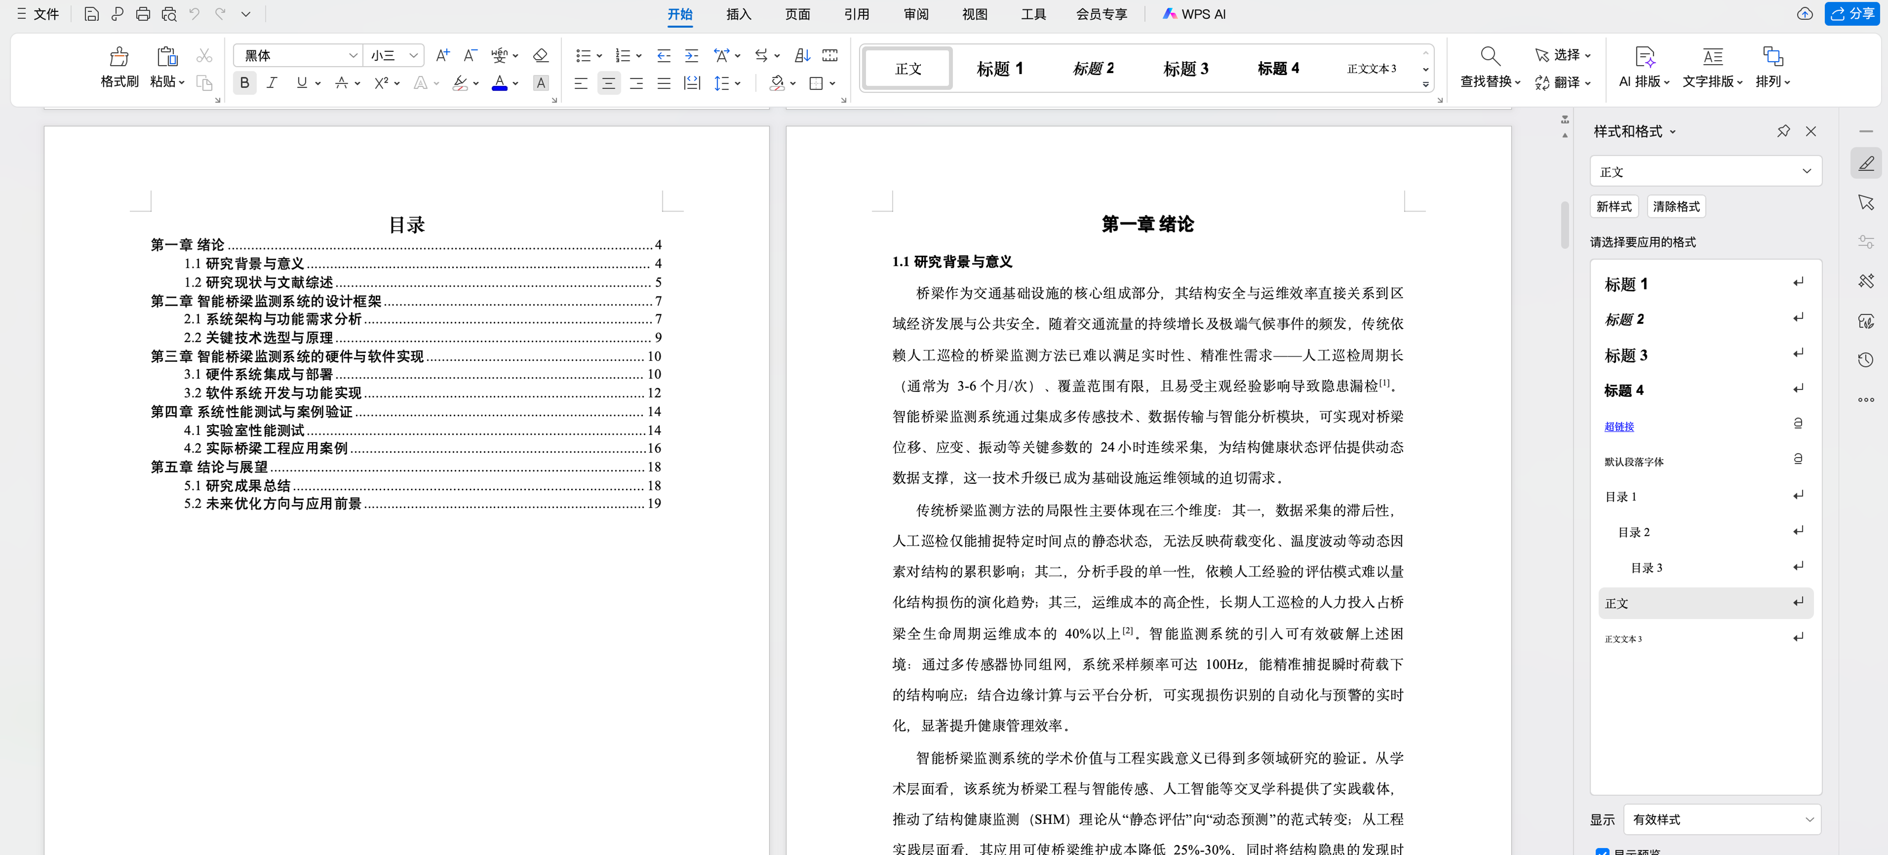This screenshot has width=1888, height=855.
Task: Click the Format Painter icon
Action: [119, 57]
